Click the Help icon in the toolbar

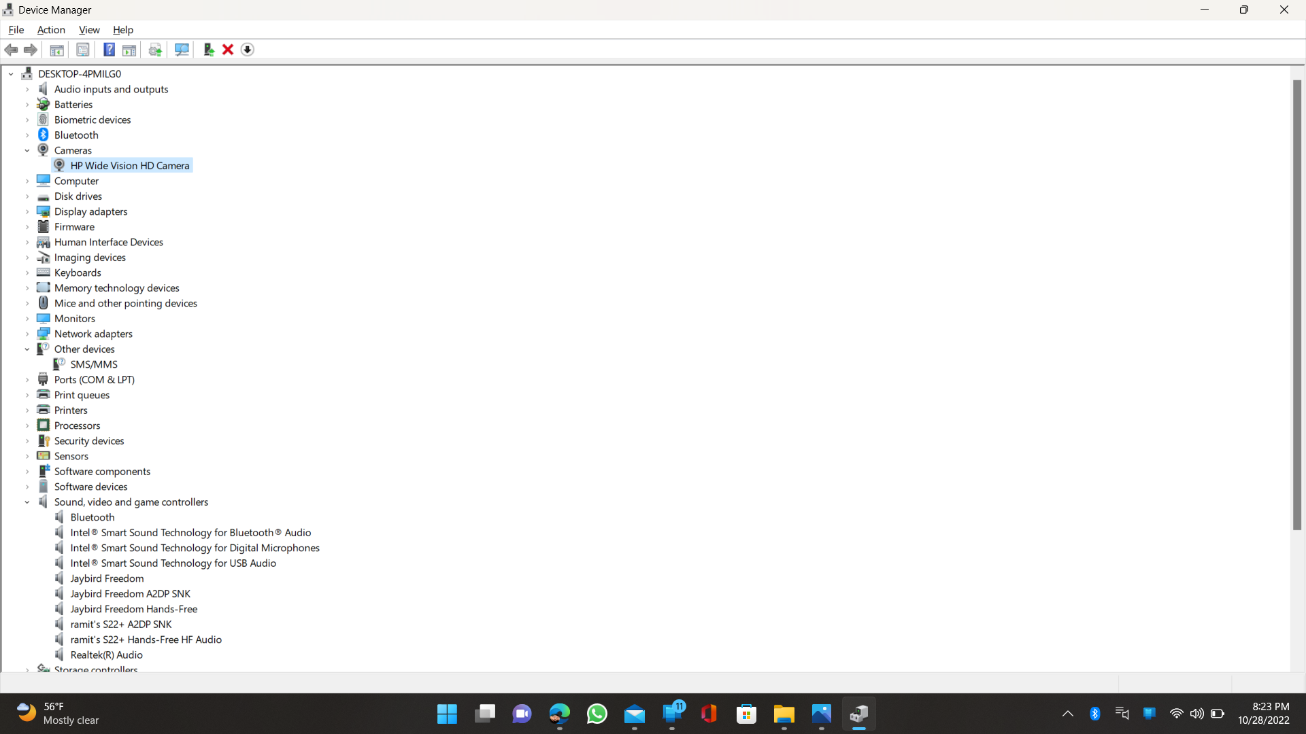(x=109, y=50)
